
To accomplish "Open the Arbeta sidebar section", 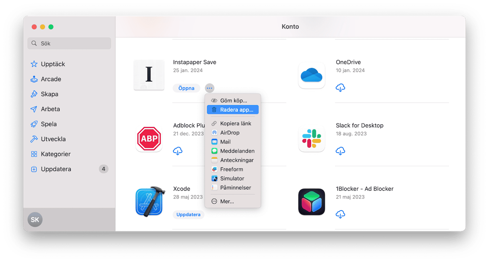I will [69, 109].
